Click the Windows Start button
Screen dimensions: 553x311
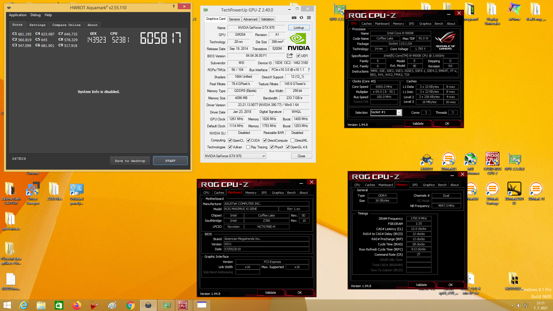click(7, 305)
